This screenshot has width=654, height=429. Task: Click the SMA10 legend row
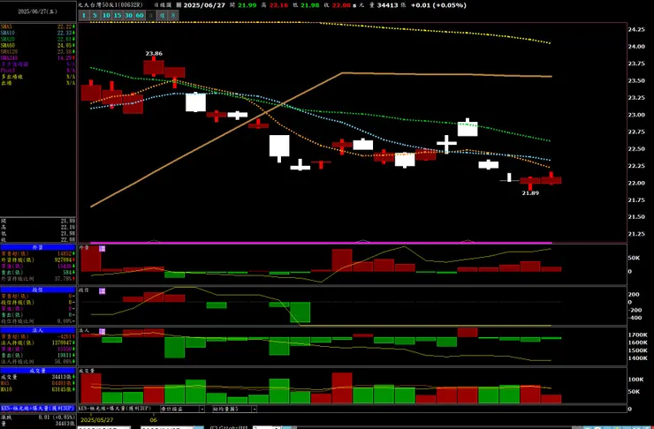[38, 33]
